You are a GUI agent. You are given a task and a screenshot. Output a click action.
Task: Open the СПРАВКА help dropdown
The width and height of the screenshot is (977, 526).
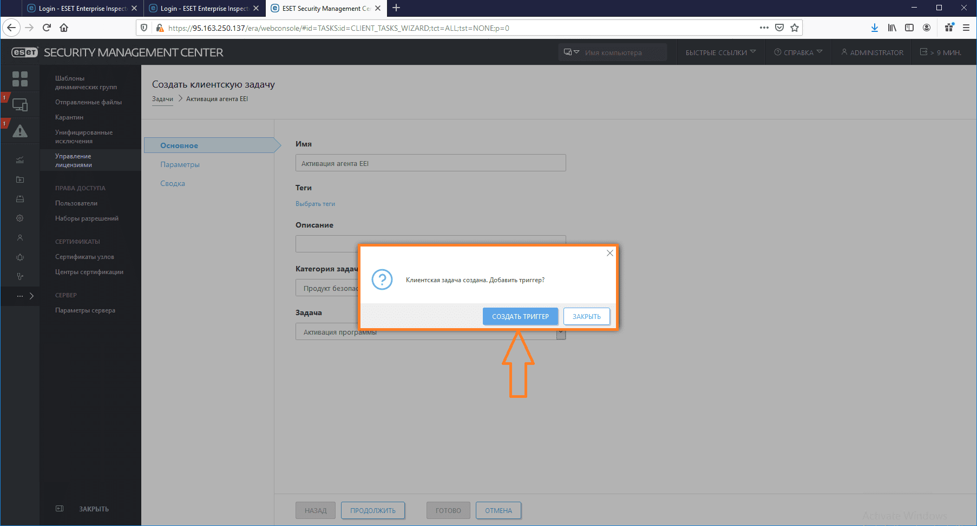798,52
